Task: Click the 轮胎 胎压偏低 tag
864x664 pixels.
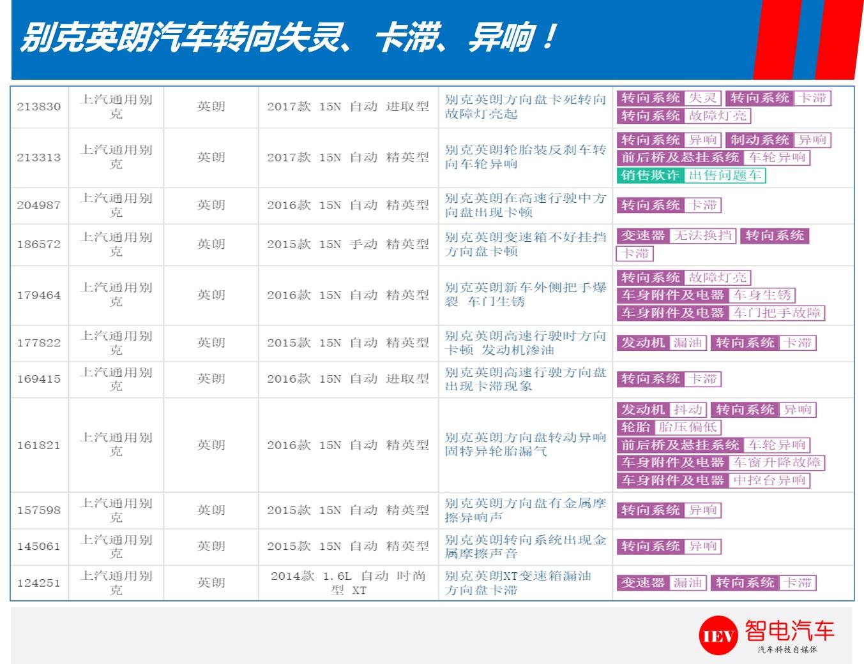Action: click(669, 427)
